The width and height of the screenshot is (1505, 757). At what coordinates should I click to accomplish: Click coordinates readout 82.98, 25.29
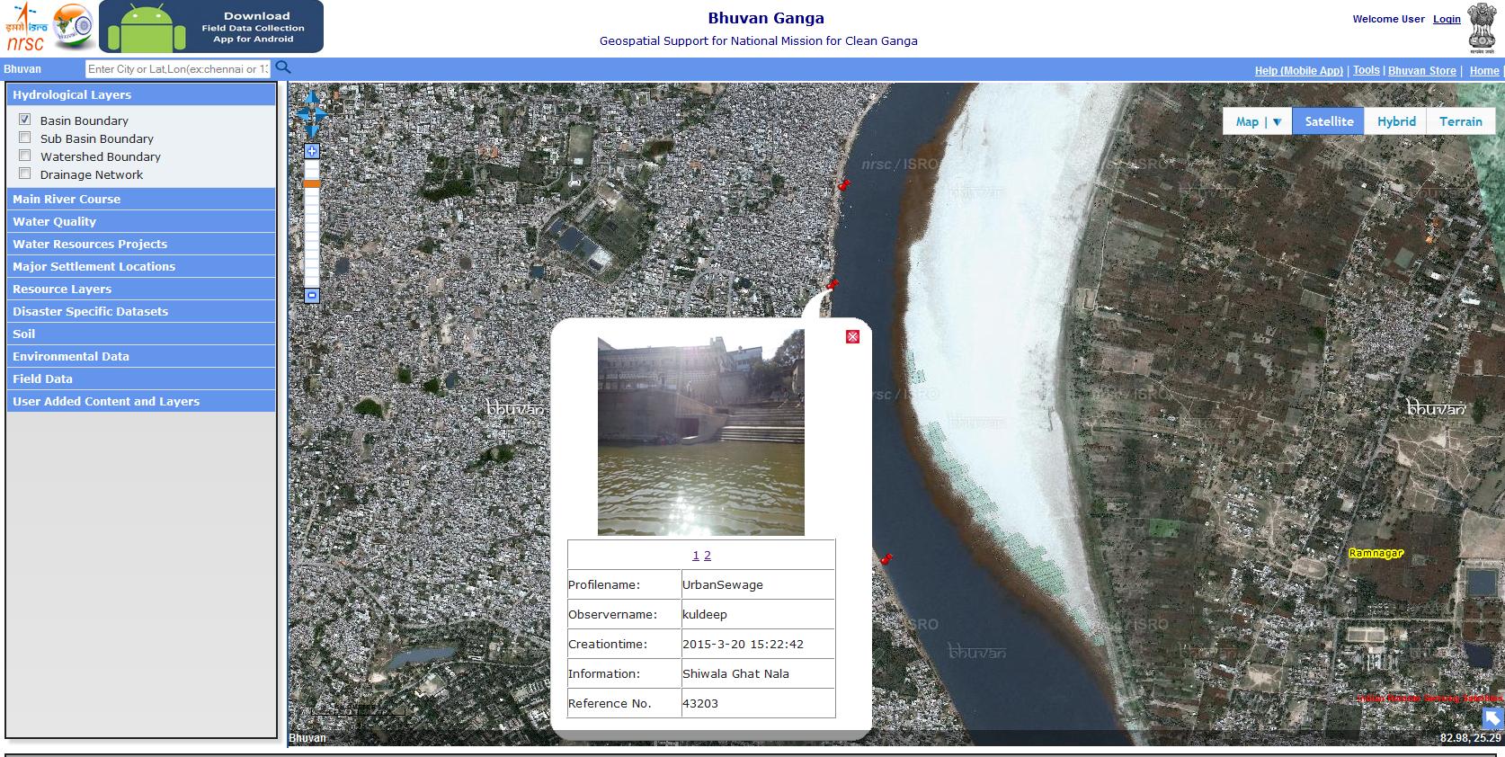(1471, 738)
